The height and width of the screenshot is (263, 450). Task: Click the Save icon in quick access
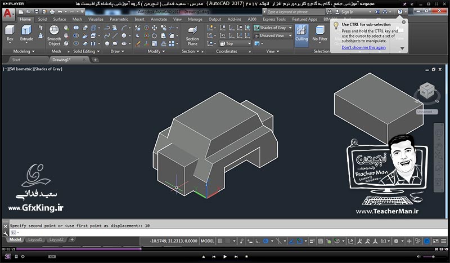point(37,12)
